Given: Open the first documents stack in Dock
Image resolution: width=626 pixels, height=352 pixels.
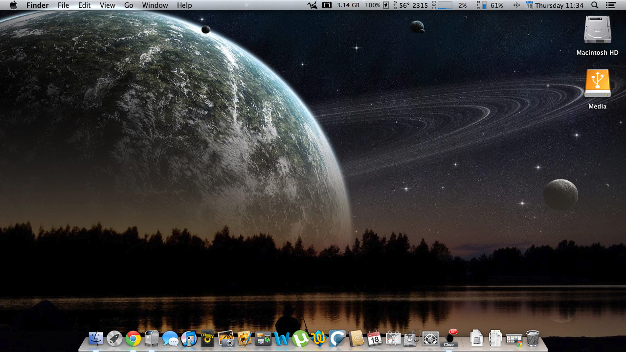Looking at the screenshot, I should click(x=476, y=338).
